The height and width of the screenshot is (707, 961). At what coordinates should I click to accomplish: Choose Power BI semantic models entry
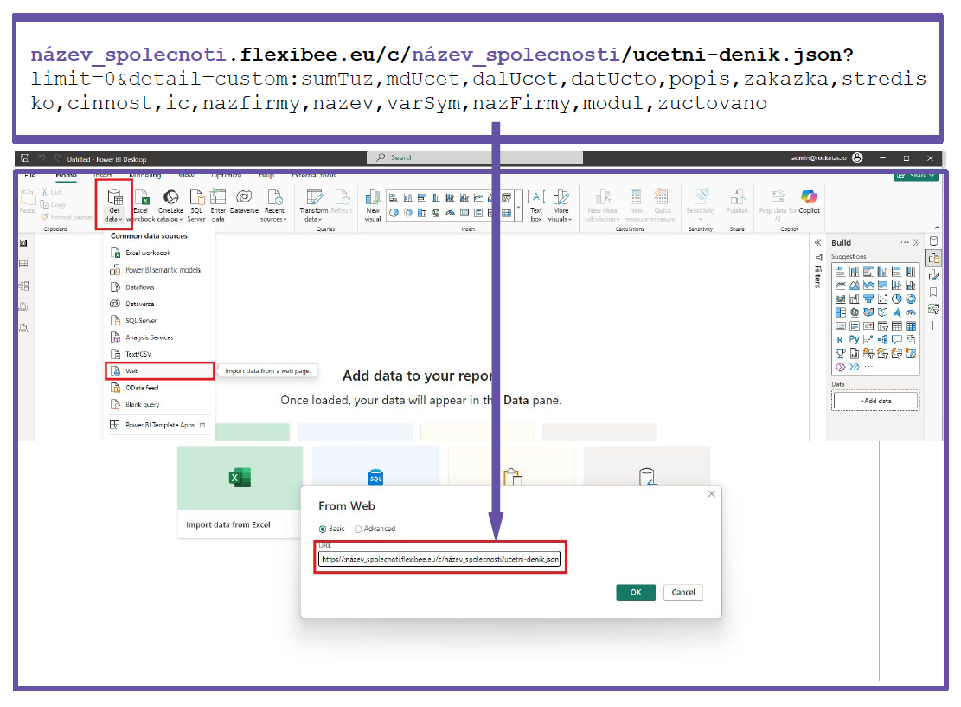159,270
